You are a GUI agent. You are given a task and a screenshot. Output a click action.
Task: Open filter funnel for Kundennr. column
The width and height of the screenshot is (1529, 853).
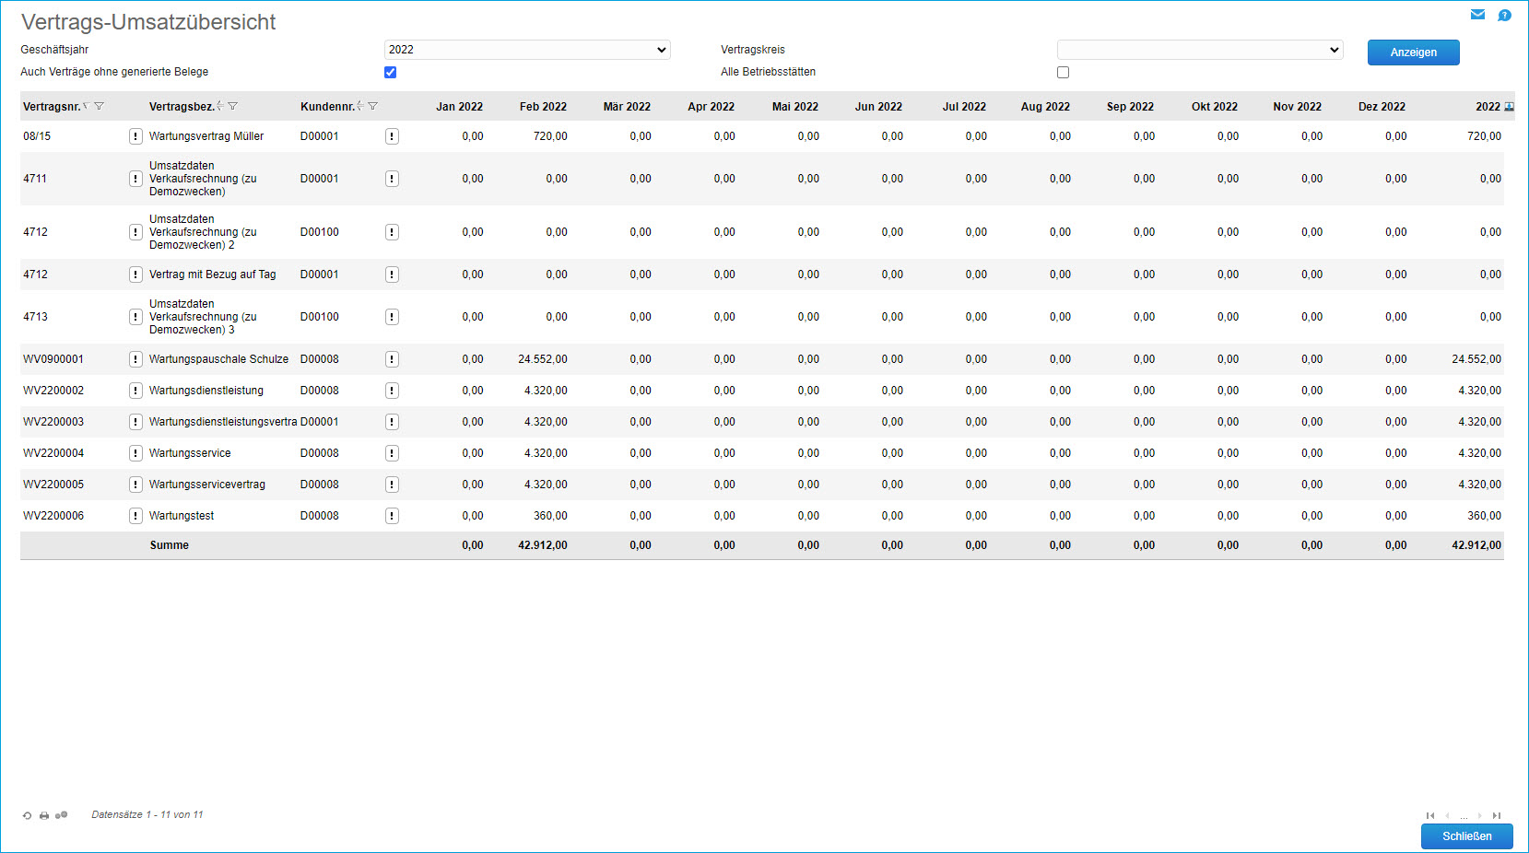click(373, 107)
